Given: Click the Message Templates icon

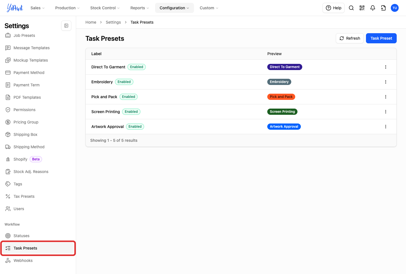Looking at the screenshot, I should click(8, 48).
